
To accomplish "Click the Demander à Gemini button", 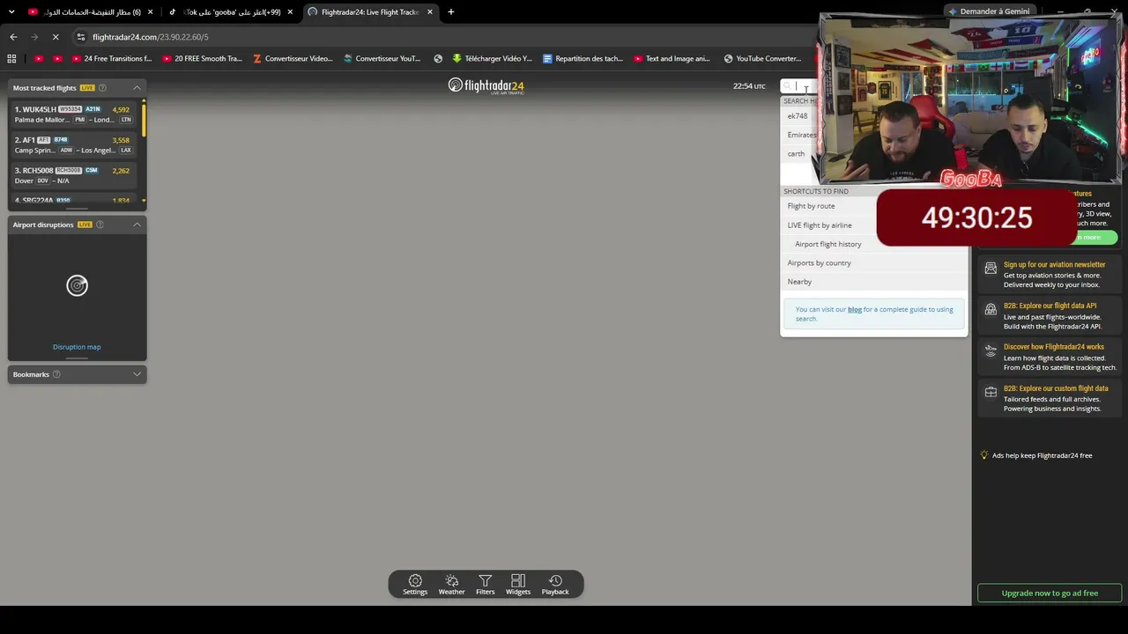I will pos(989,11).
